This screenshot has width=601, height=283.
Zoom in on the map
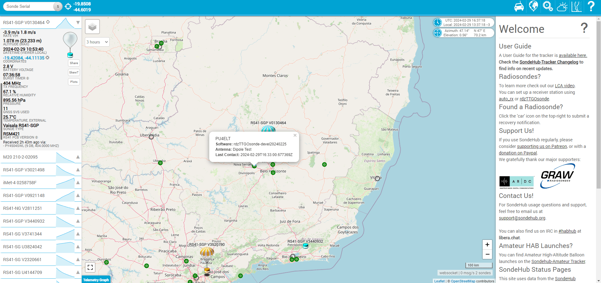487,245
